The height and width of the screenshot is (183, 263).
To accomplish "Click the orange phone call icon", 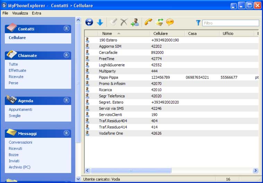I will click(x=149, y=22).
